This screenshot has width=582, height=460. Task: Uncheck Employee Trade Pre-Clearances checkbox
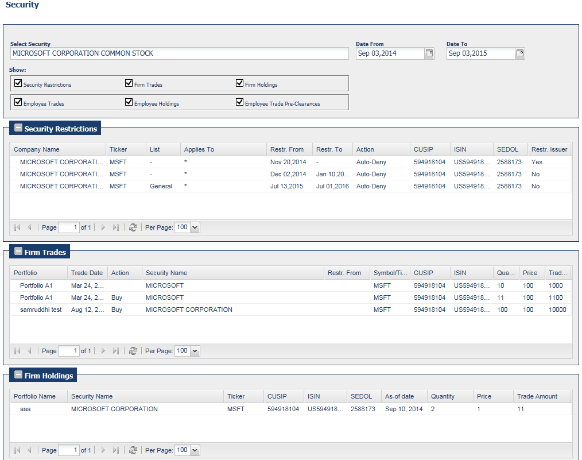(x=239, y=102)
